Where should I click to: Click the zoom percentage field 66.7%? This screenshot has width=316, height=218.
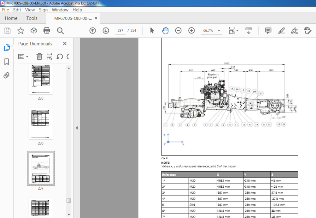(x=208, y=31)
